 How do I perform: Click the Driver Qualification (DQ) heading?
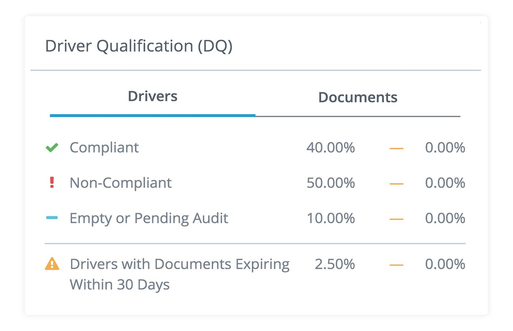pos(139,46)
